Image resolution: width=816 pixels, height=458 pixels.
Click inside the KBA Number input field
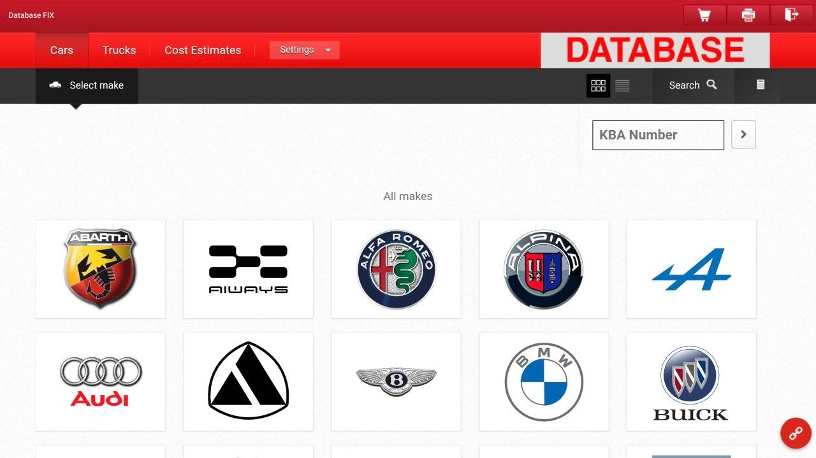pyautogui.click(x=657, y=134)
